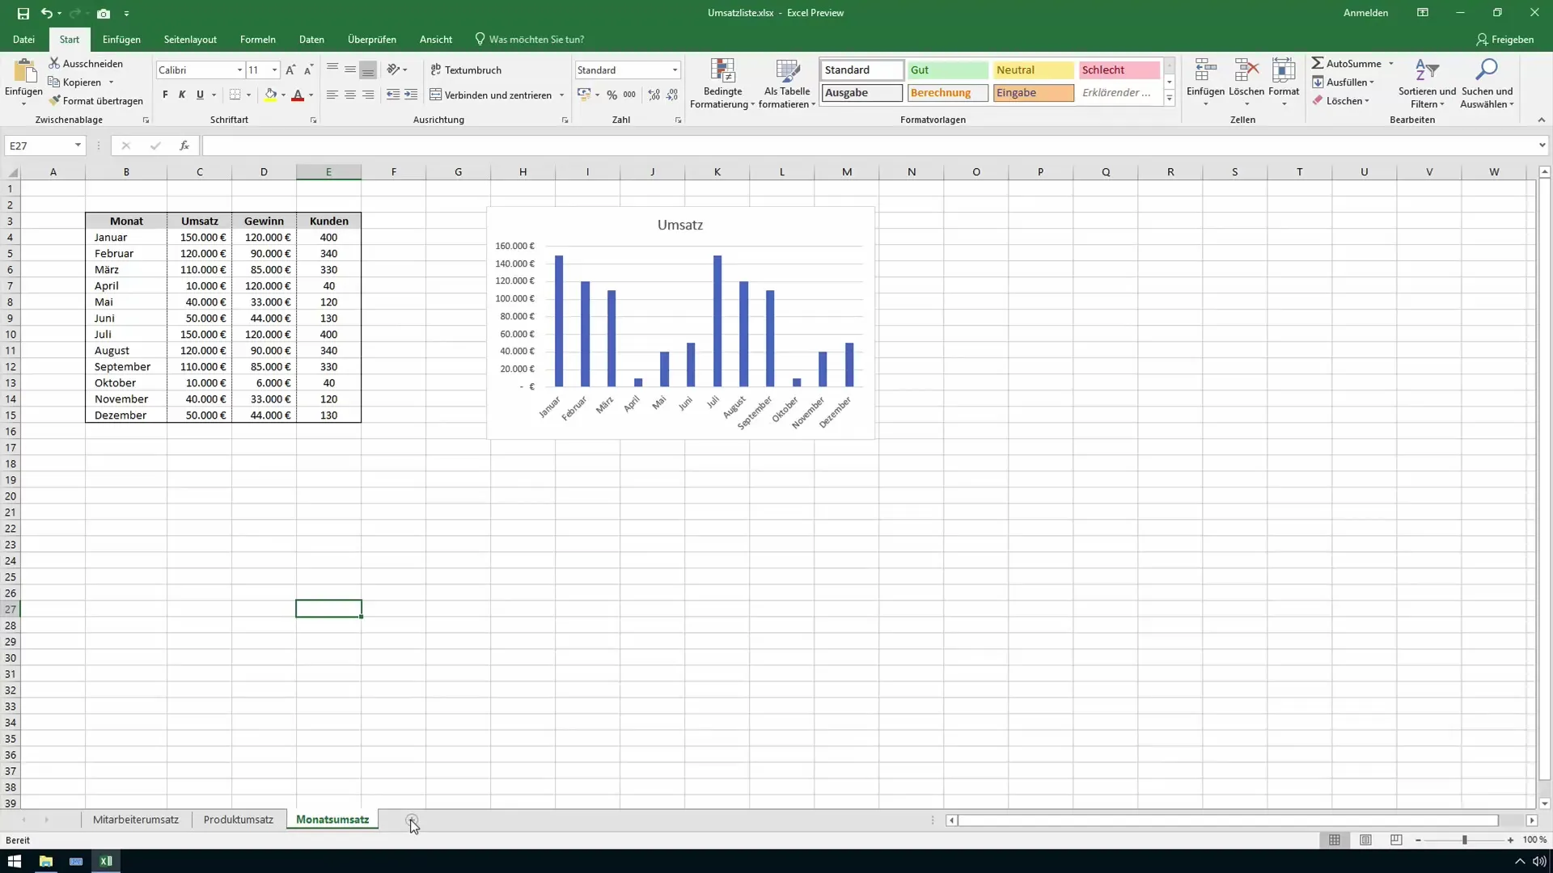Apply the Neutral cell style
Screen dimensions: 1553x873
(x=1033, y=70)
